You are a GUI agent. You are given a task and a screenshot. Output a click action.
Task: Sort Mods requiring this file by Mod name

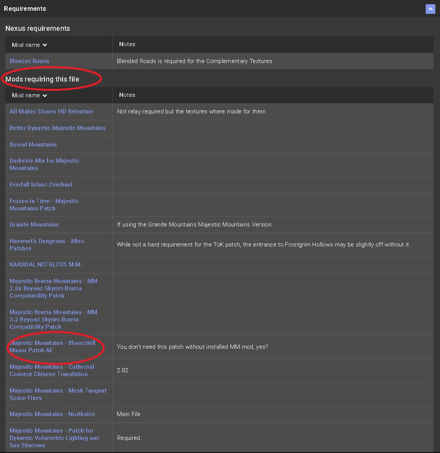coord(29,95)
